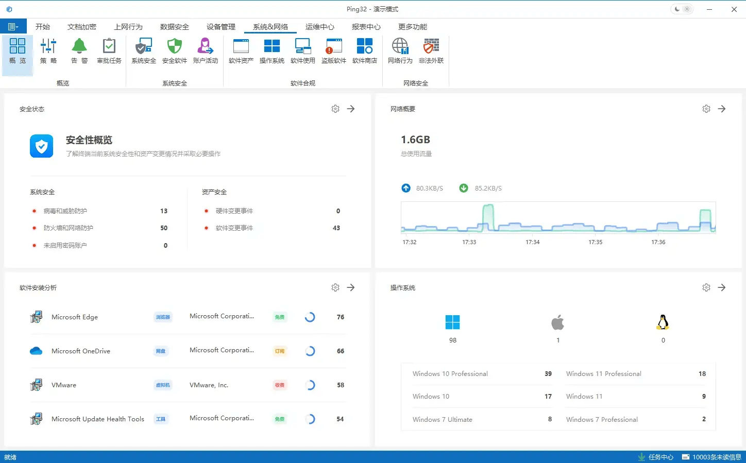Open the 网络行为 network behavior icon
This screenshot has height=463, width=746.
pyautogui.click(x=400, y=50)
